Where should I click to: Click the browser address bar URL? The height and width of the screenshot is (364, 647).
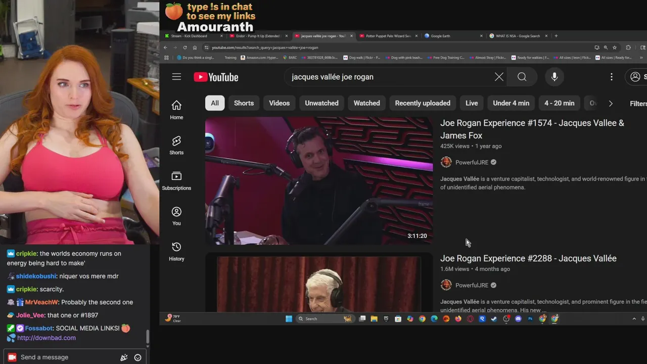[x=265, y=48]
